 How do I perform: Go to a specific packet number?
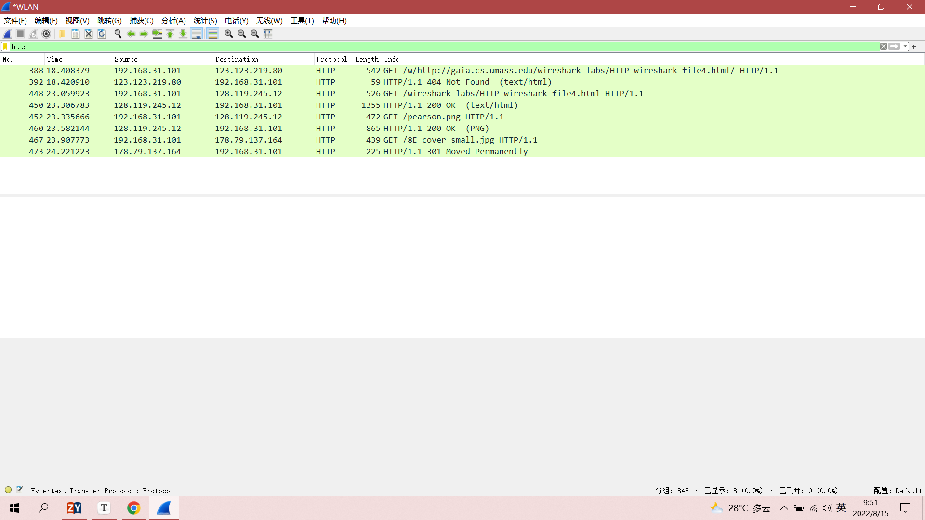[157, 34]
